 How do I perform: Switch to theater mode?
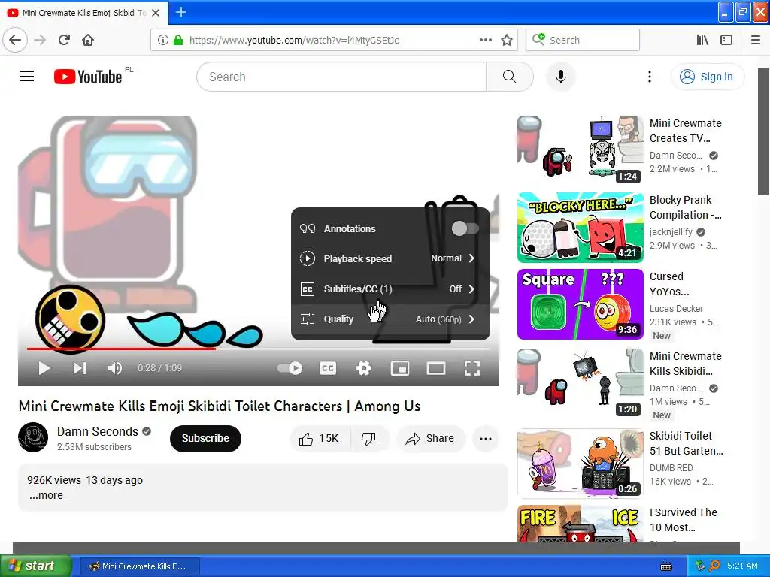pos(436,368)
